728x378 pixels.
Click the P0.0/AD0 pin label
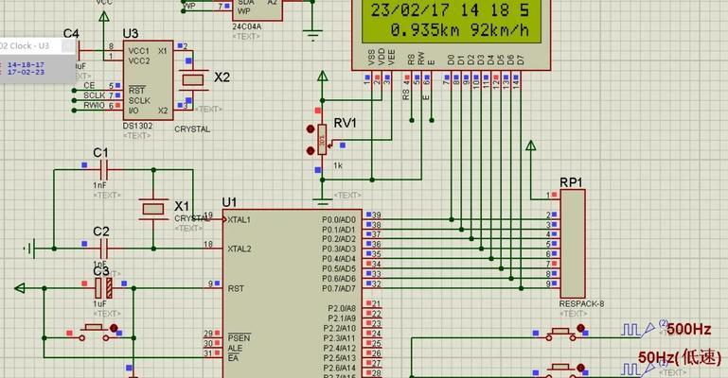339,219
